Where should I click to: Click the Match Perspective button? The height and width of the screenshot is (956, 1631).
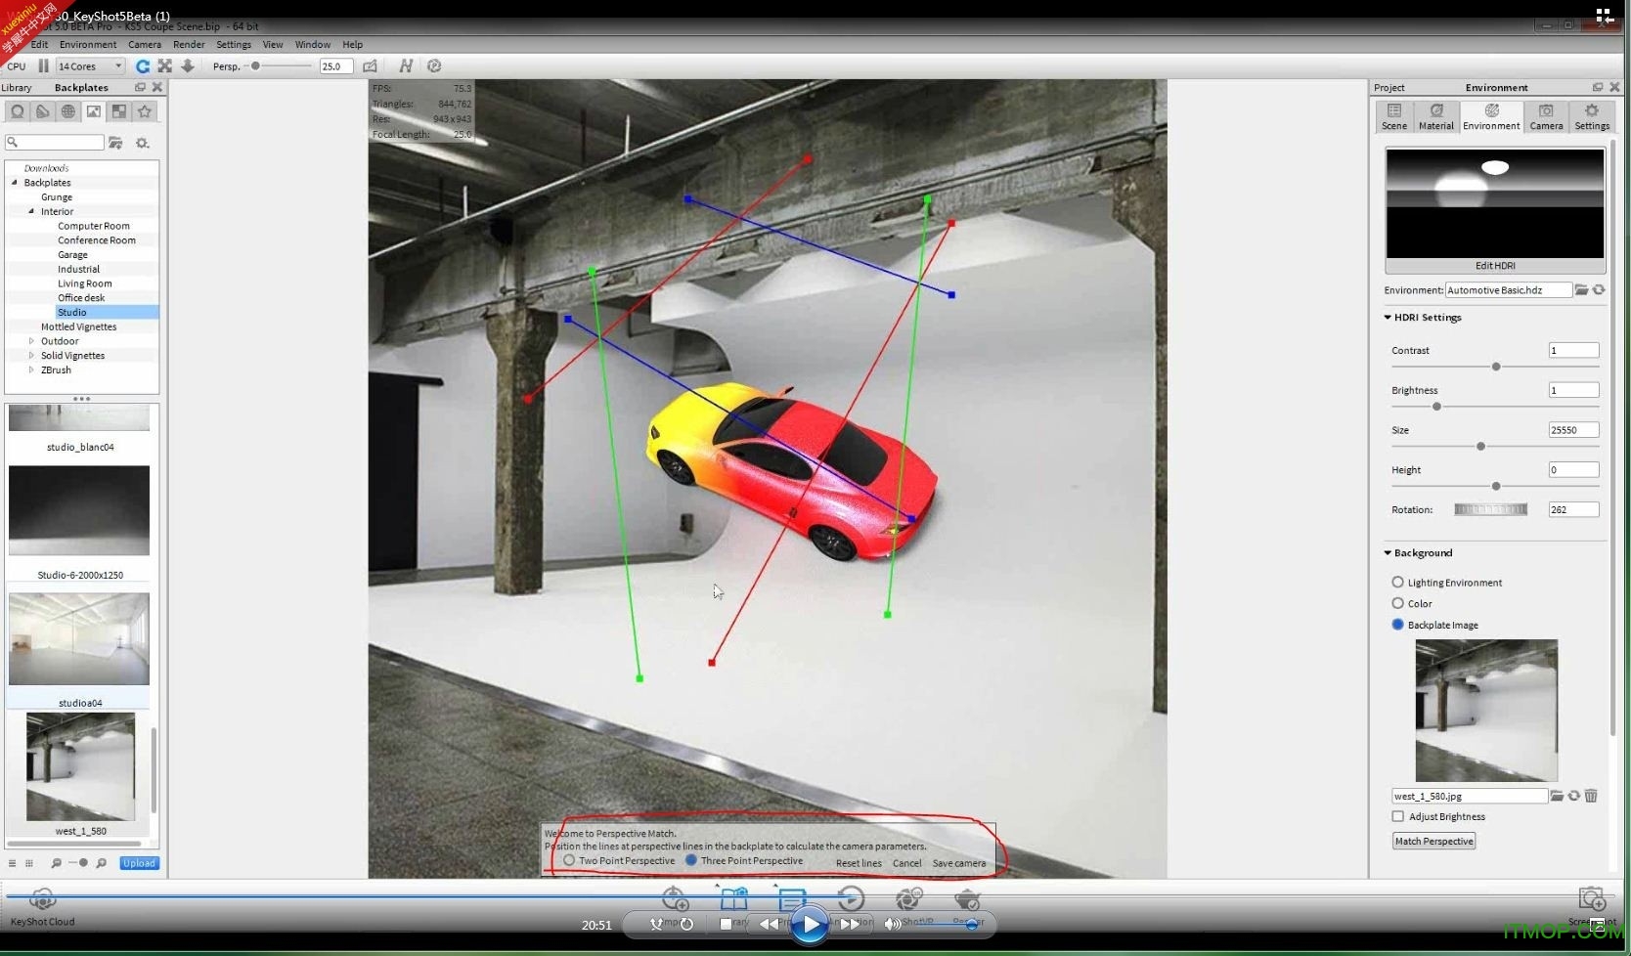coord(1433,841)
